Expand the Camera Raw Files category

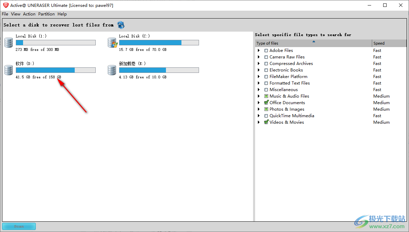259,57
